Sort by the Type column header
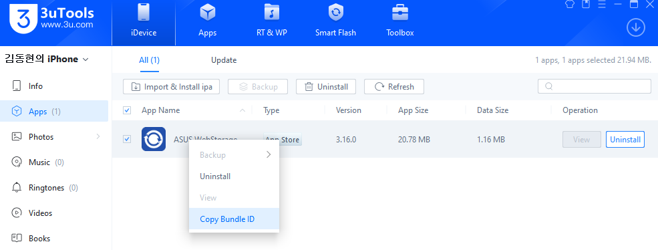 pyautogui.click(x=271, y=110)
